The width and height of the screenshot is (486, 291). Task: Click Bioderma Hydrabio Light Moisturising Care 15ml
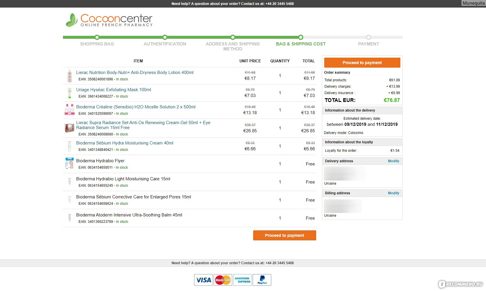click(x=123, y=179)
